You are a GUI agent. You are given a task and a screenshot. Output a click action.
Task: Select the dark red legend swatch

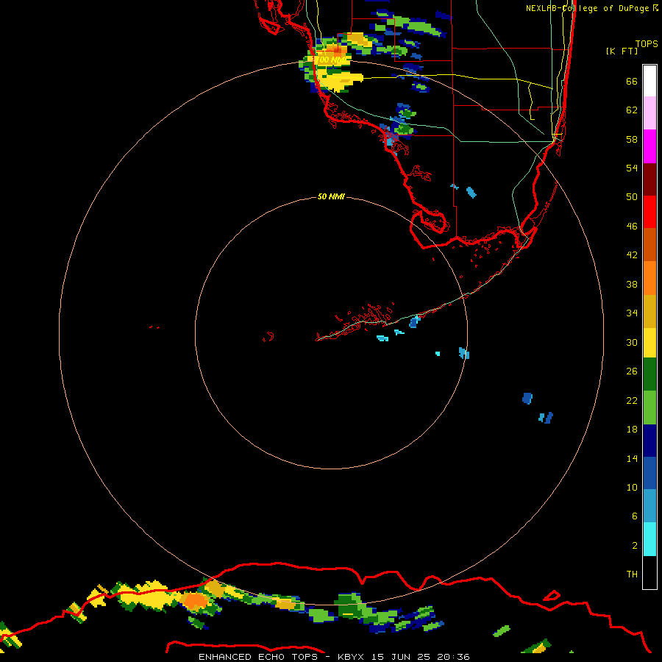coord(649,179)
